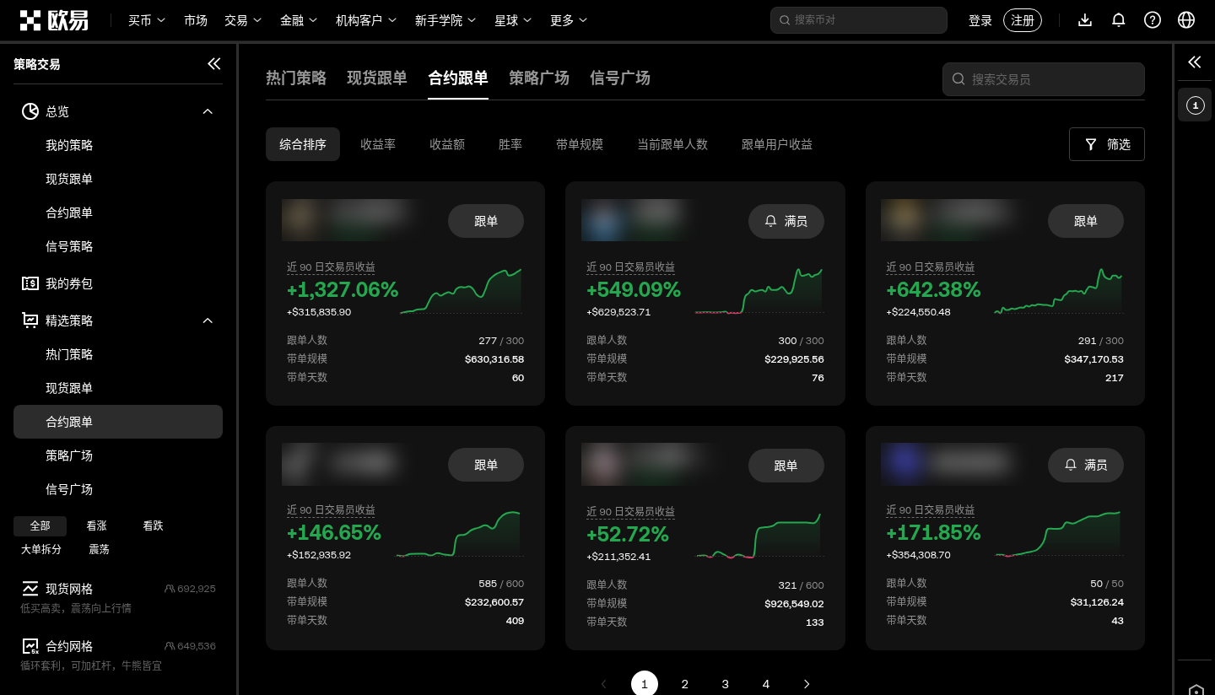Open the 筛选 filter button
Image resolution: width=1215 pixels, height=695 pixels.
(x=1107, y=144)
